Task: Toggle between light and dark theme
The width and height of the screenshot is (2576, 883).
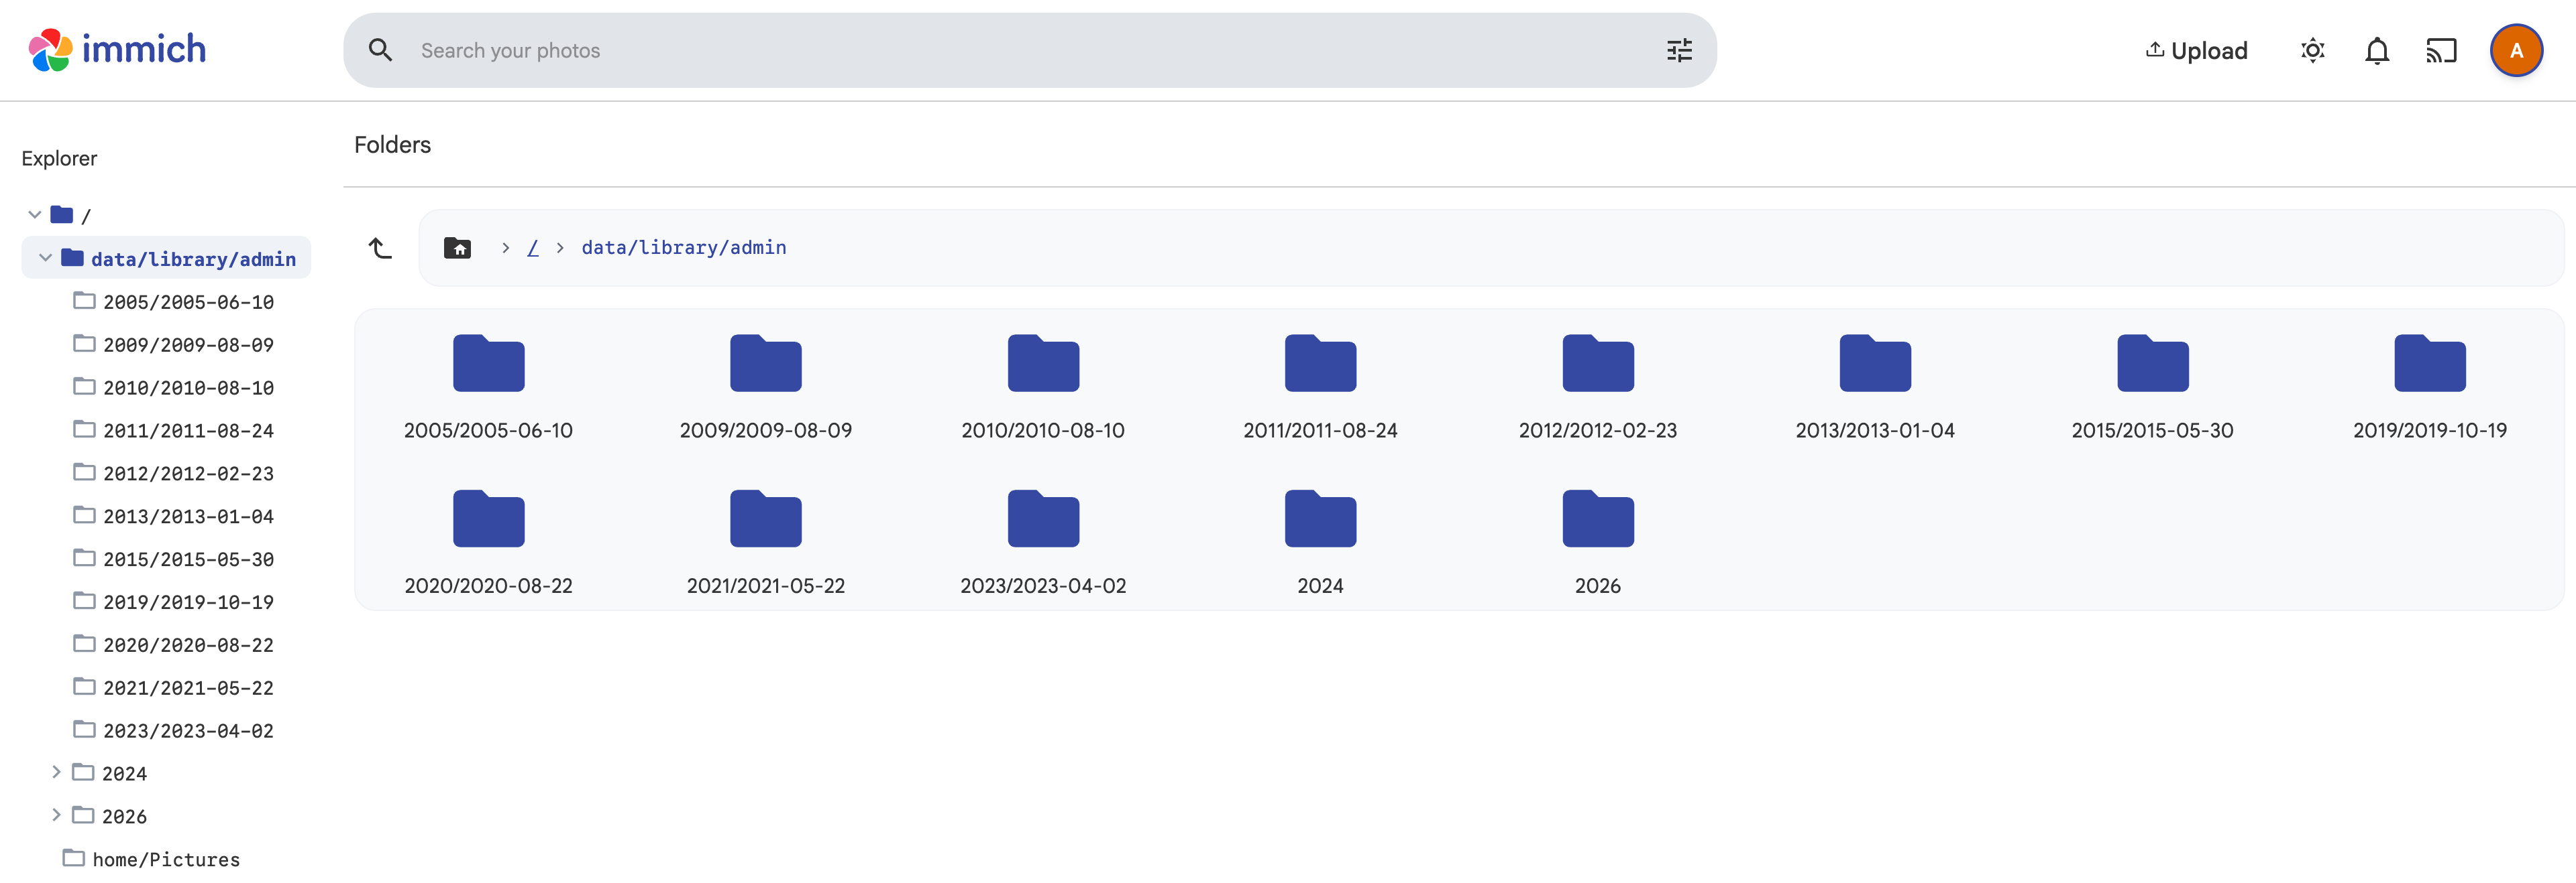Action: tap(2312, 50)
